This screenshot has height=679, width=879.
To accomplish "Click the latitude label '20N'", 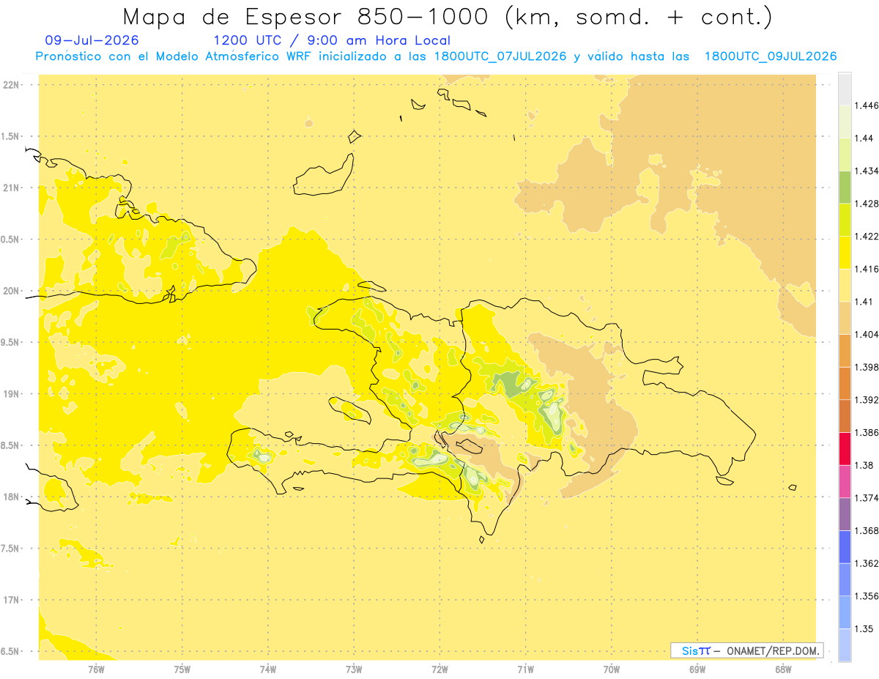I will click(x=12, y=291).
